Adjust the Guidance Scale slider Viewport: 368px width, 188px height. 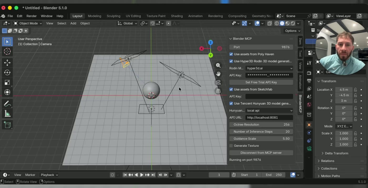261,139
